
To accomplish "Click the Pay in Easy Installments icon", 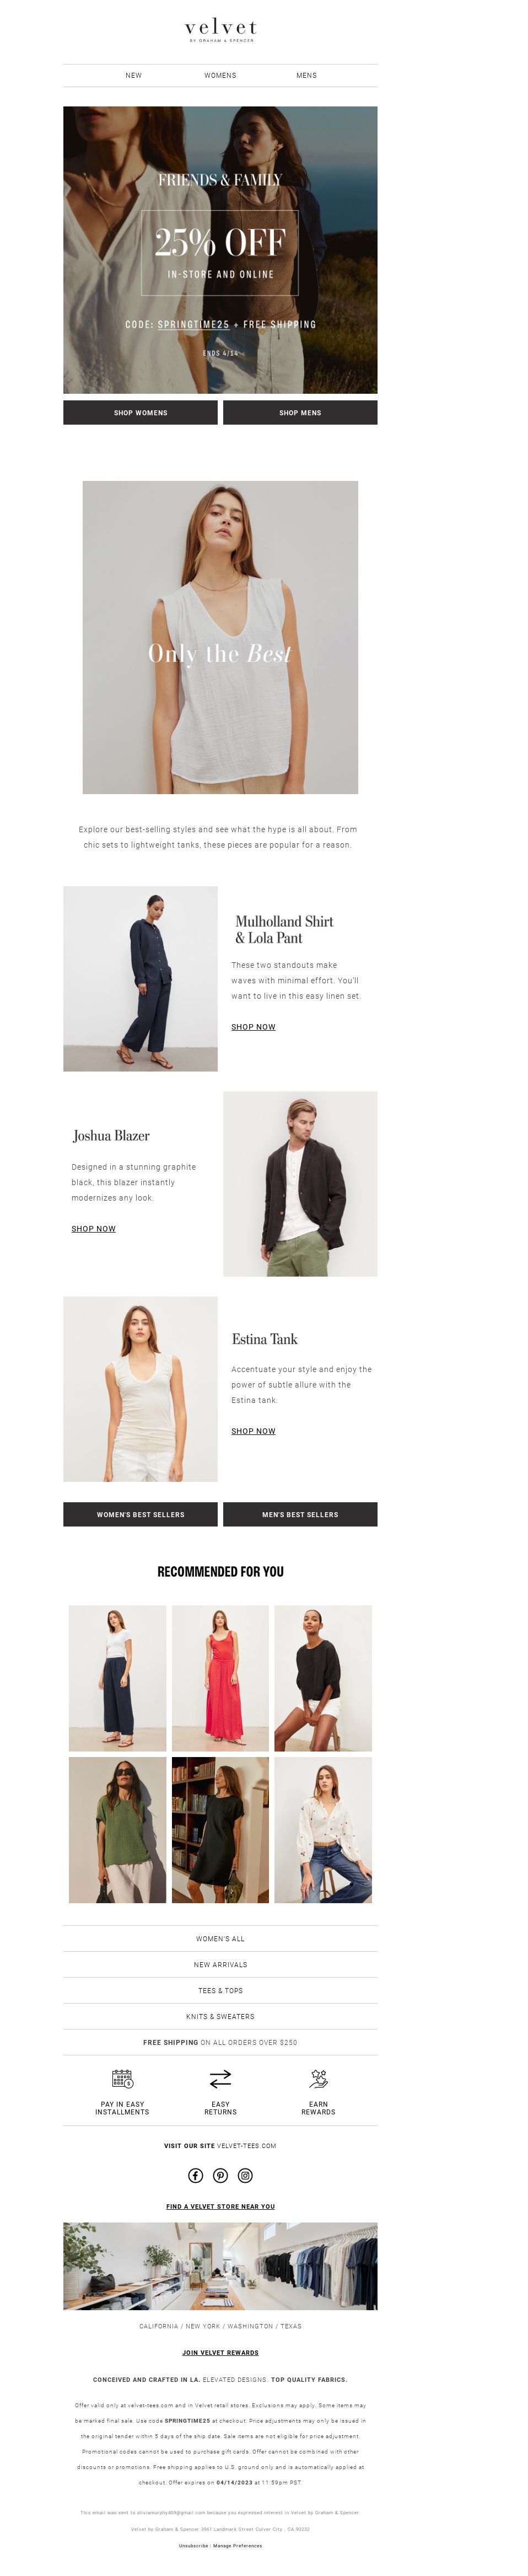I will [122, 2078].
